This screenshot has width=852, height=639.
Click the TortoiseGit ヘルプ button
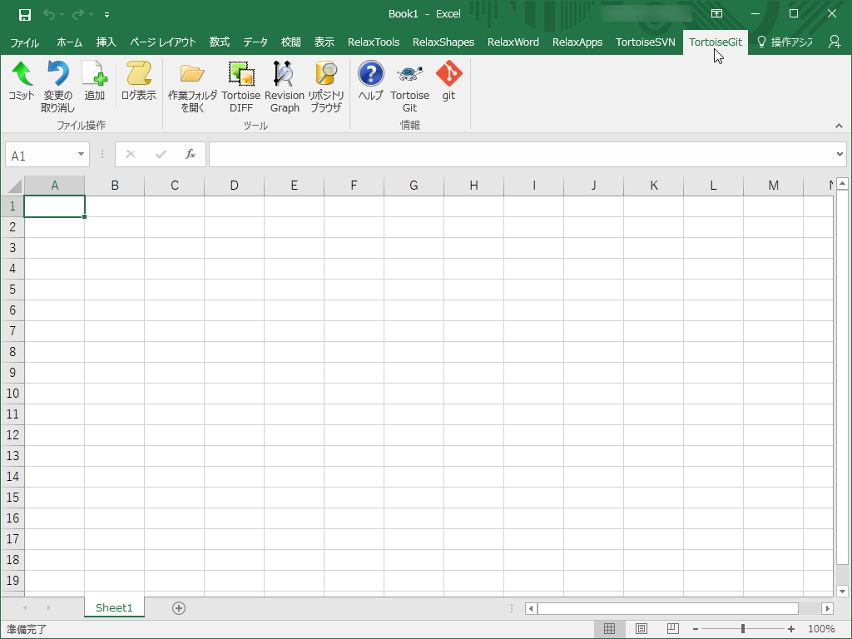[x=369, y=83]
